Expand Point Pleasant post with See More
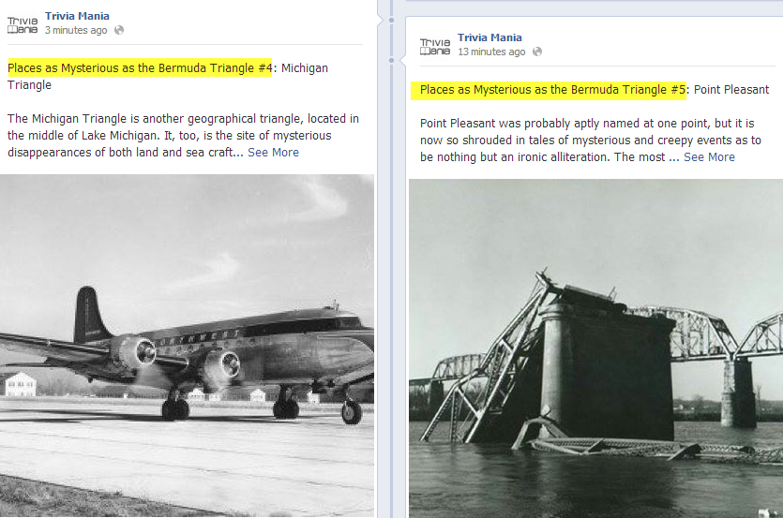Screen dimensions: 783x518 click(x=709, y=156)
